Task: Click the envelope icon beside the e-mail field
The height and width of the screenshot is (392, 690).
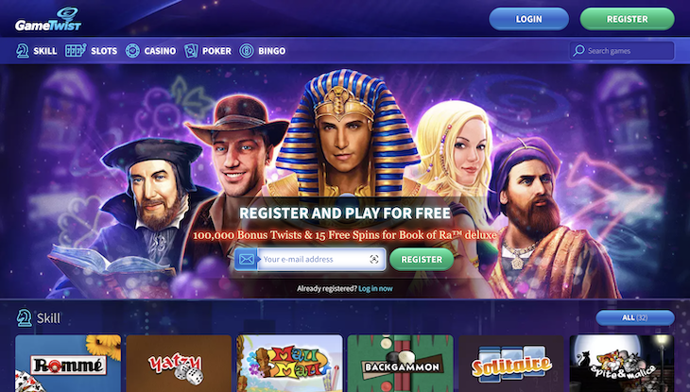Action: click(247, 259)
